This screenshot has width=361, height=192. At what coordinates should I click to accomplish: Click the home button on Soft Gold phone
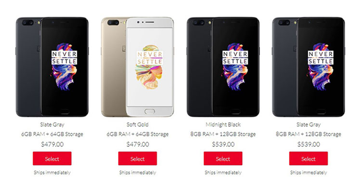click(x=150, y=111)
